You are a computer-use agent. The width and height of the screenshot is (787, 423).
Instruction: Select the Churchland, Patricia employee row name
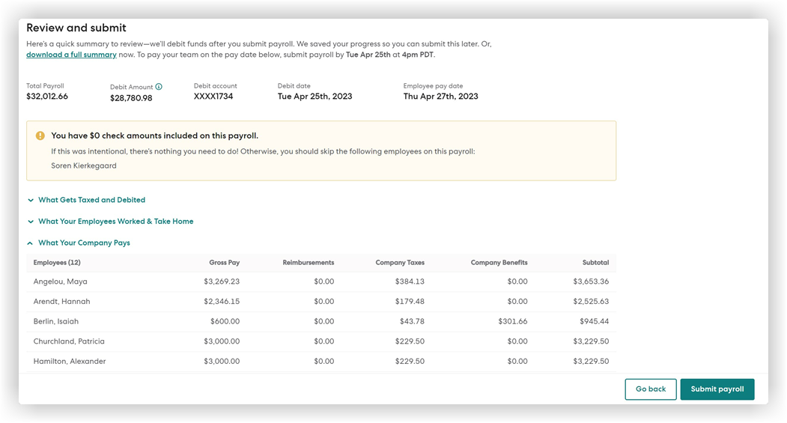coord(69,341)
